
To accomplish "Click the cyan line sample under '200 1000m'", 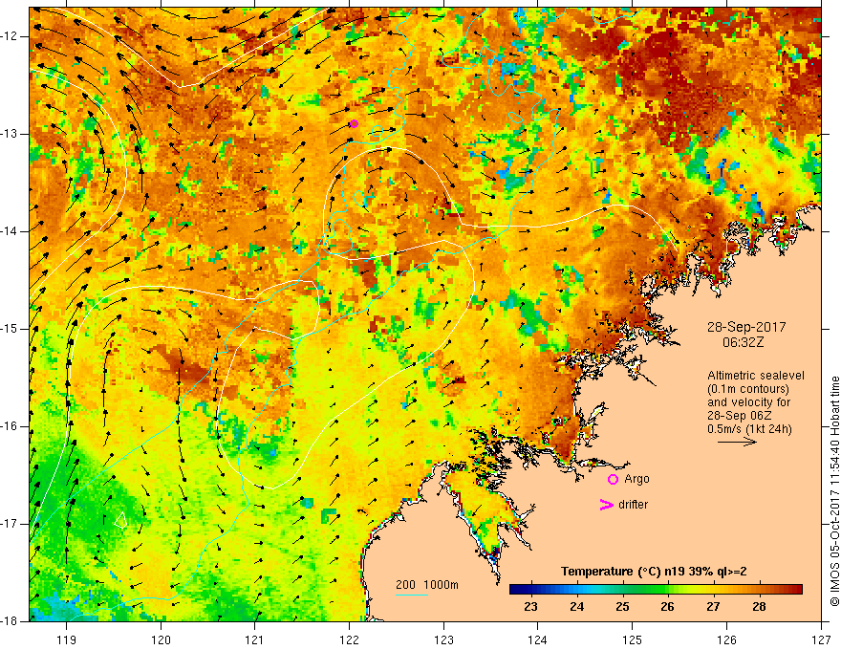I will pyautogui.click(x=411, y=595).
